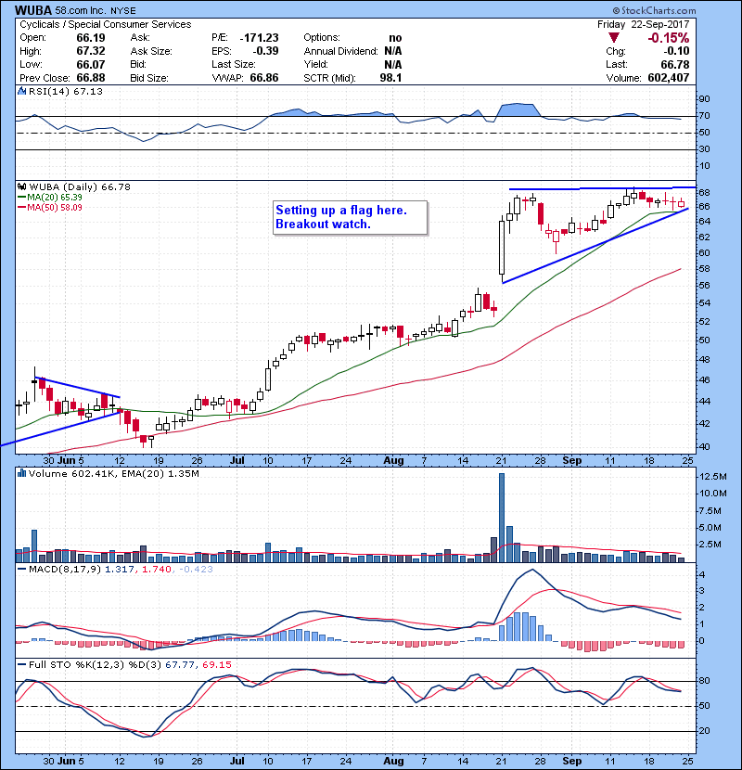Viewport: 742px width, 770px height.
Task: Click the P/E value -171.23
Action: [260, 38]
